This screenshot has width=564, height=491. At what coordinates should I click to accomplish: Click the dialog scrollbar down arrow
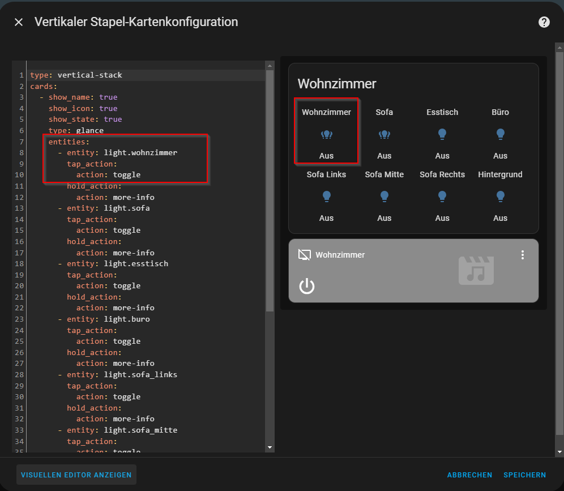click(x=559, y=452)
